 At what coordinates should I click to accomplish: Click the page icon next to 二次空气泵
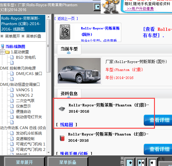pos(12,101)
